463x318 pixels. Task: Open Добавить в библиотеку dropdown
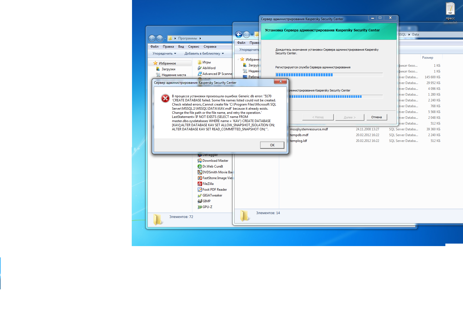[x=204, y=53]
